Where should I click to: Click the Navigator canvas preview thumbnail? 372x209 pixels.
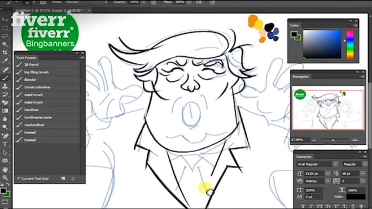coord(328,110)
